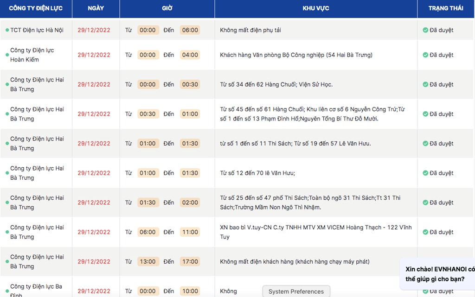
Task: Click the green dot in the 00:00 to 00:30 row
Action: pos(7,85)
